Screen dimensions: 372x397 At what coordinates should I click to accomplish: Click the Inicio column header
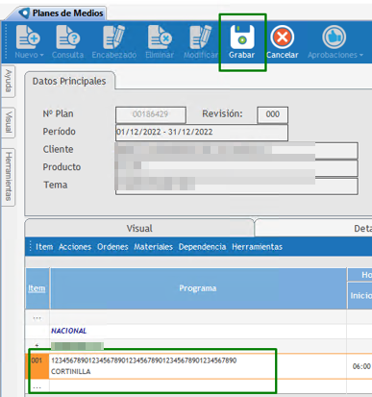point(360,295)
